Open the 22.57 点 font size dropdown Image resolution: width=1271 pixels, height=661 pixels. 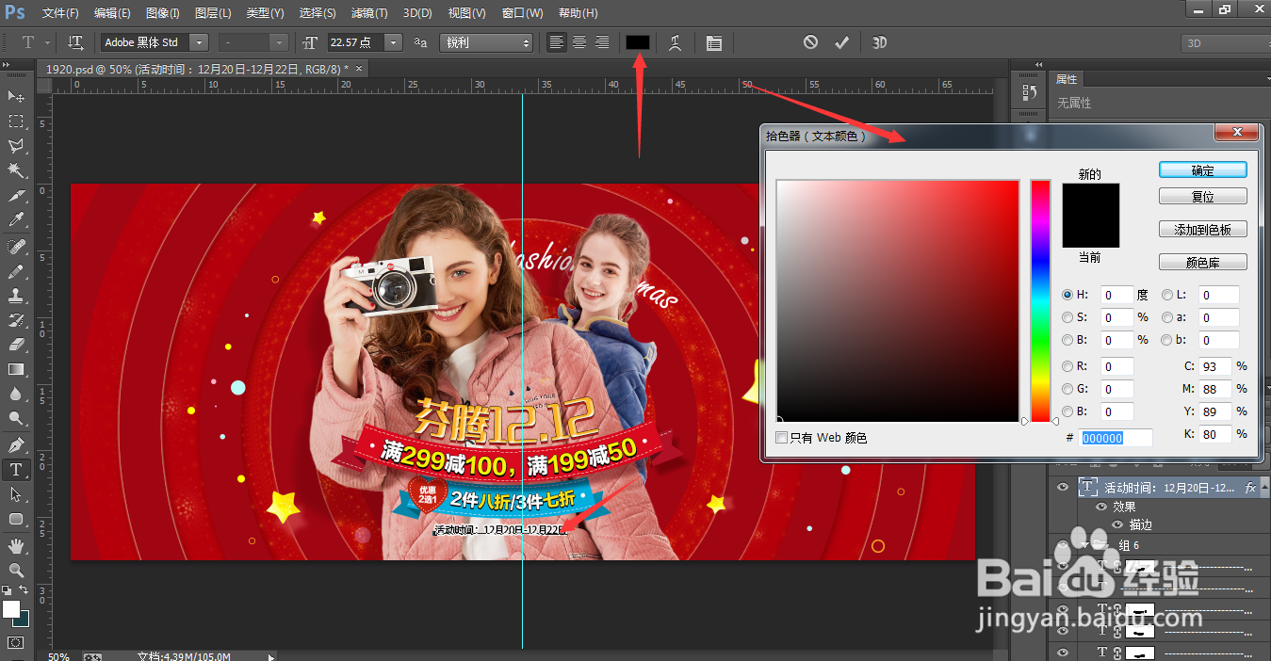coord(393,42)
